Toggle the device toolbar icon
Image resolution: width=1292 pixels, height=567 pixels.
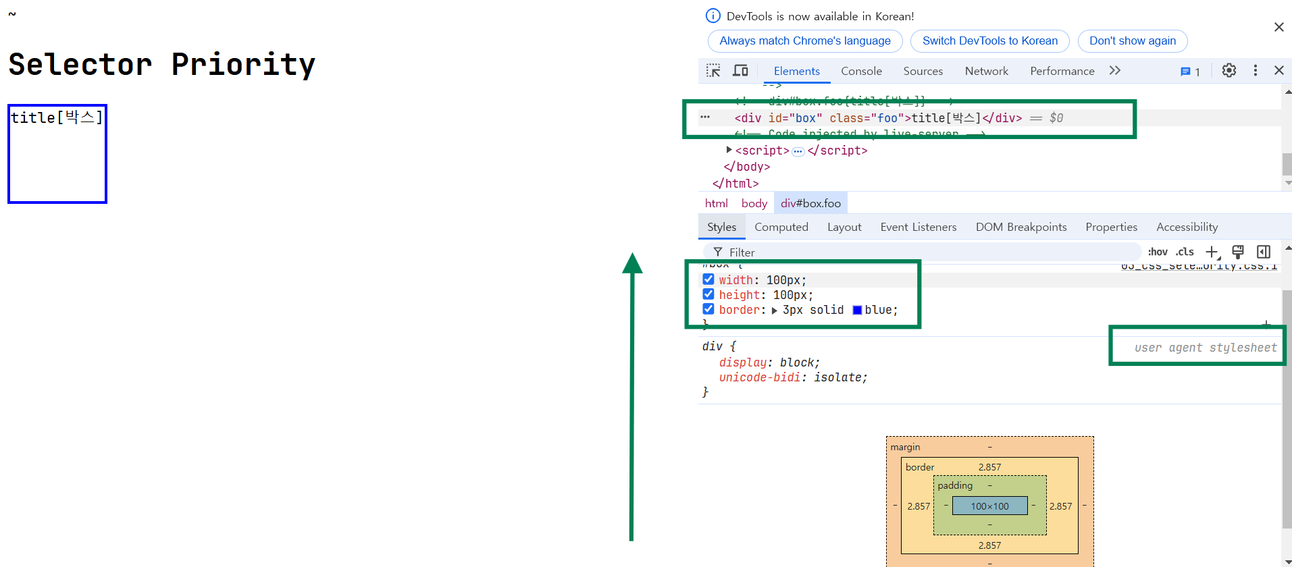tap(741, 71)
